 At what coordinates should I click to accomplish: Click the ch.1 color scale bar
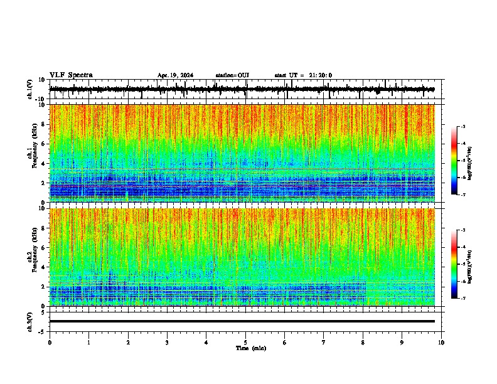point(454,161)
